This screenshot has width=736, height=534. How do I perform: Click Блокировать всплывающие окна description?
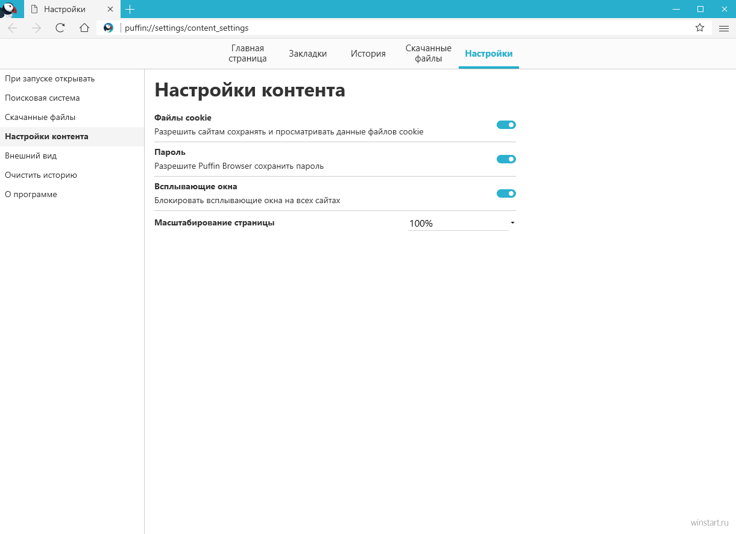point(248,200)
